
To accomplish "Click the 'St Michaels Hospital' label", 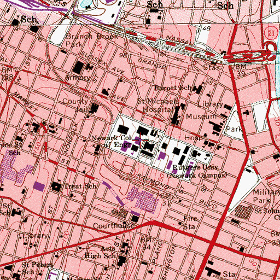I will [x=157, y=105].
